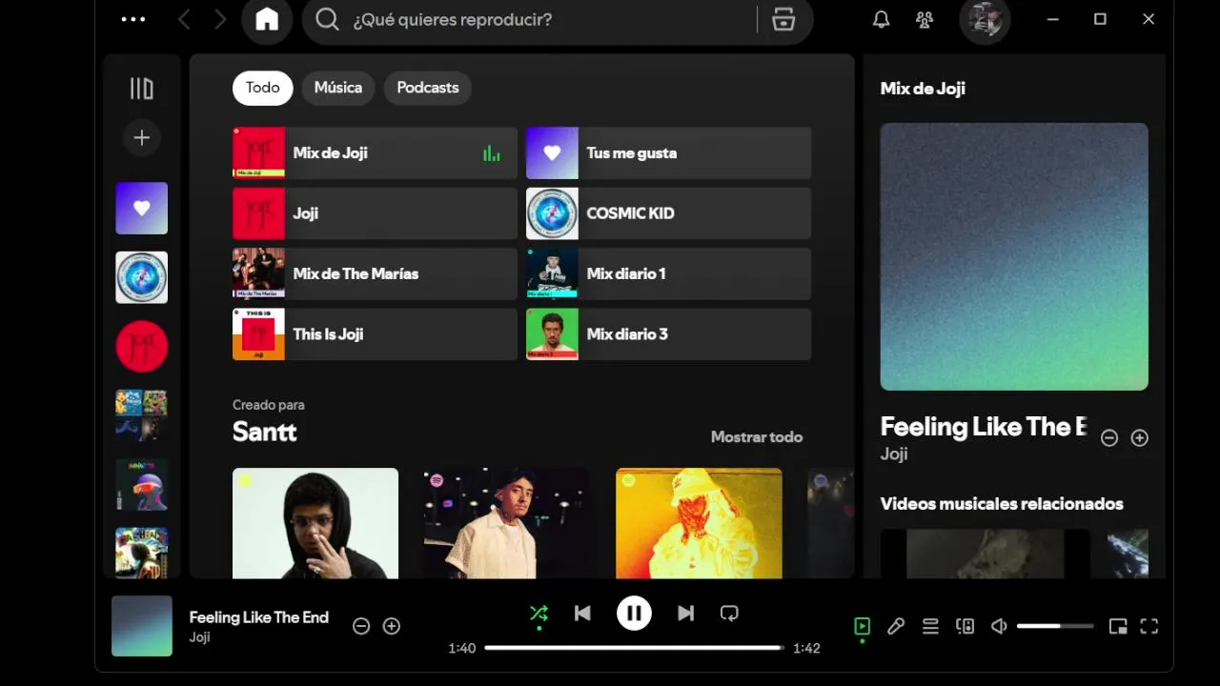Click Feeling Like The End in player bar
Viewport: 1220px width, 686px height.
click(259, 617)
